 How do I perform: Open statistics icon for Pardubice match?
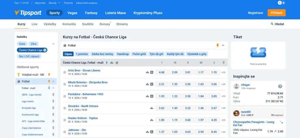(x=148, y=96)
